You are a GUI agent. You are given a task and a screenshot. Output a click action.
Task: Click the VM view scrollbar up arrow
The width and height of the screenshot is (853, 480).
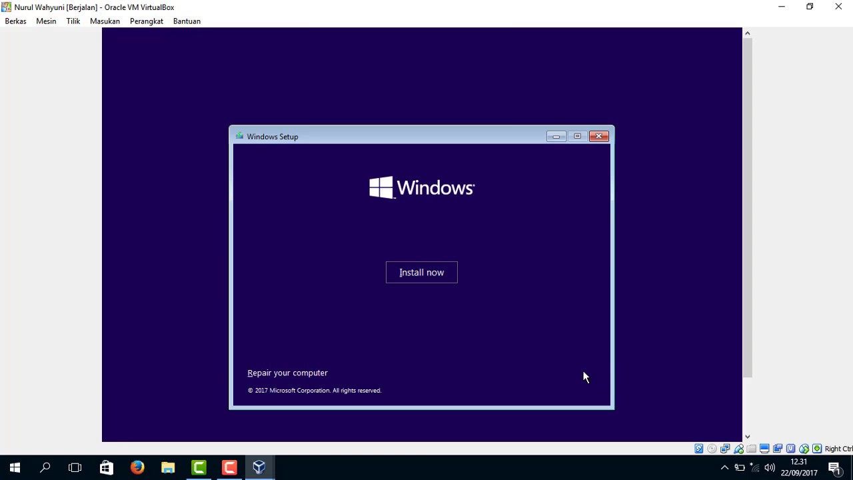point(747,33)
